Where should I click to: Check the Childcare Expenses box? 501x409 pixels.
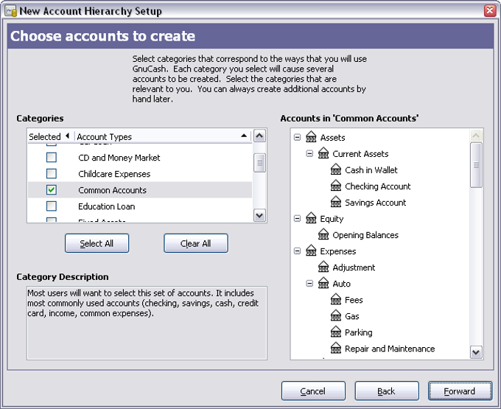point(52,173)
